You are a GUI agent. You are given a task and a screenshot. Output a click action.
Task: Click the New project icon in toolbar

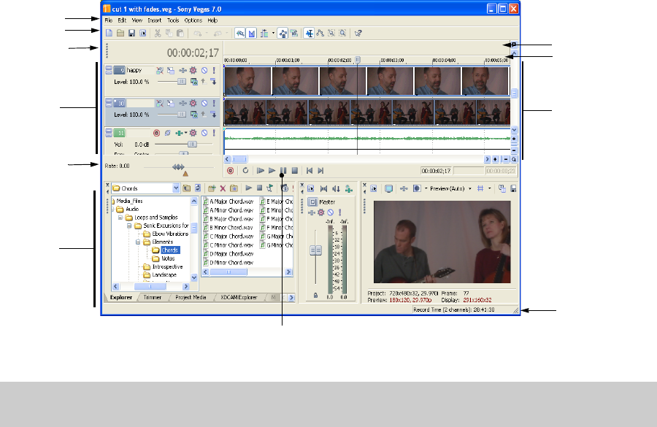109,33
